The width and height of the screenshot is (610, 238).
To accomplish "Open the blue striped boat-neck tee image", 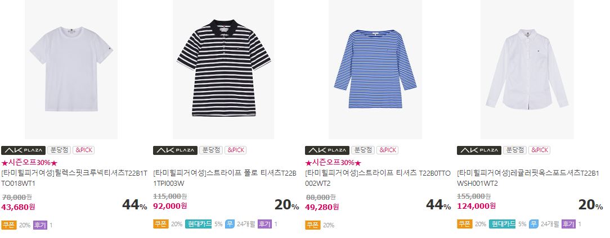I will 375,69.
